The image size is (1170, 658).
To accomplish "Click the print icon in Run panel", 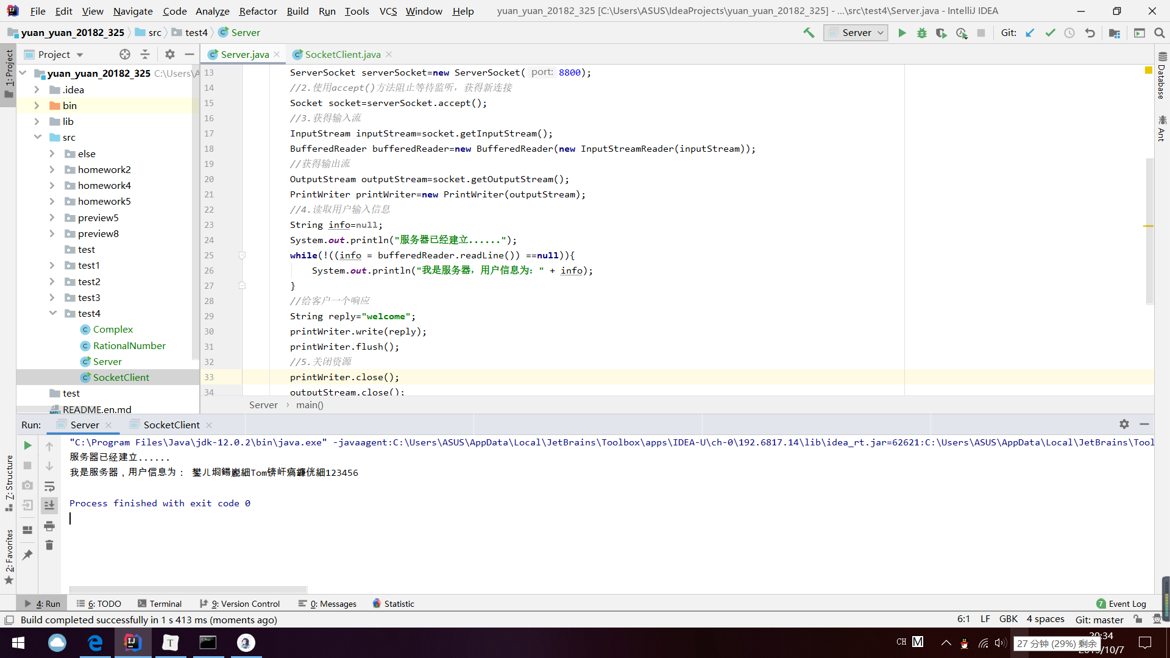I will 49,526.
